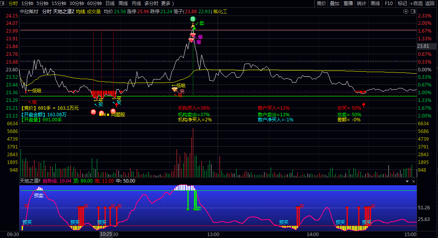Click the first red 托 marker below the price chart
438x238 pixels.
pyautogui.click(x=93, y=112)
